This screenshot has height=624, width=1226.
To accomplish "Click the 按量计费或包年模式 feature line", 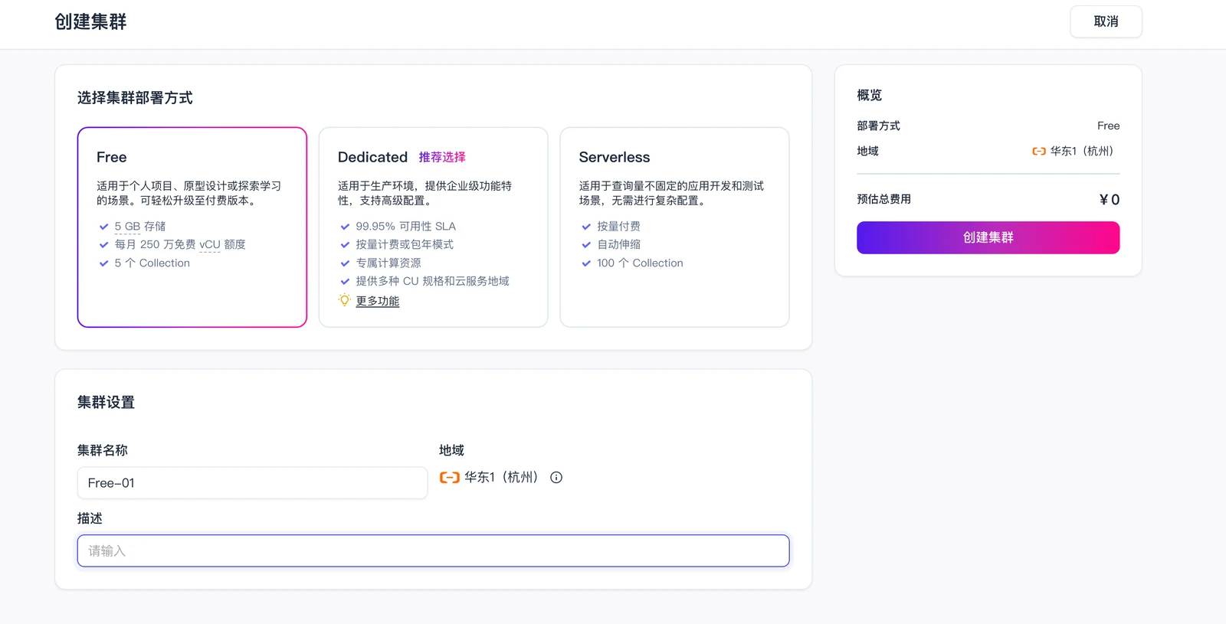I will click(405, 245).
